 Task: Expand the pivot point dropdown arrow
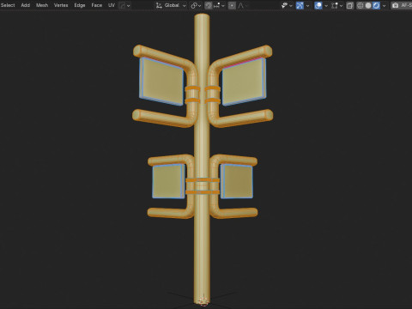(x=199, y=5)
